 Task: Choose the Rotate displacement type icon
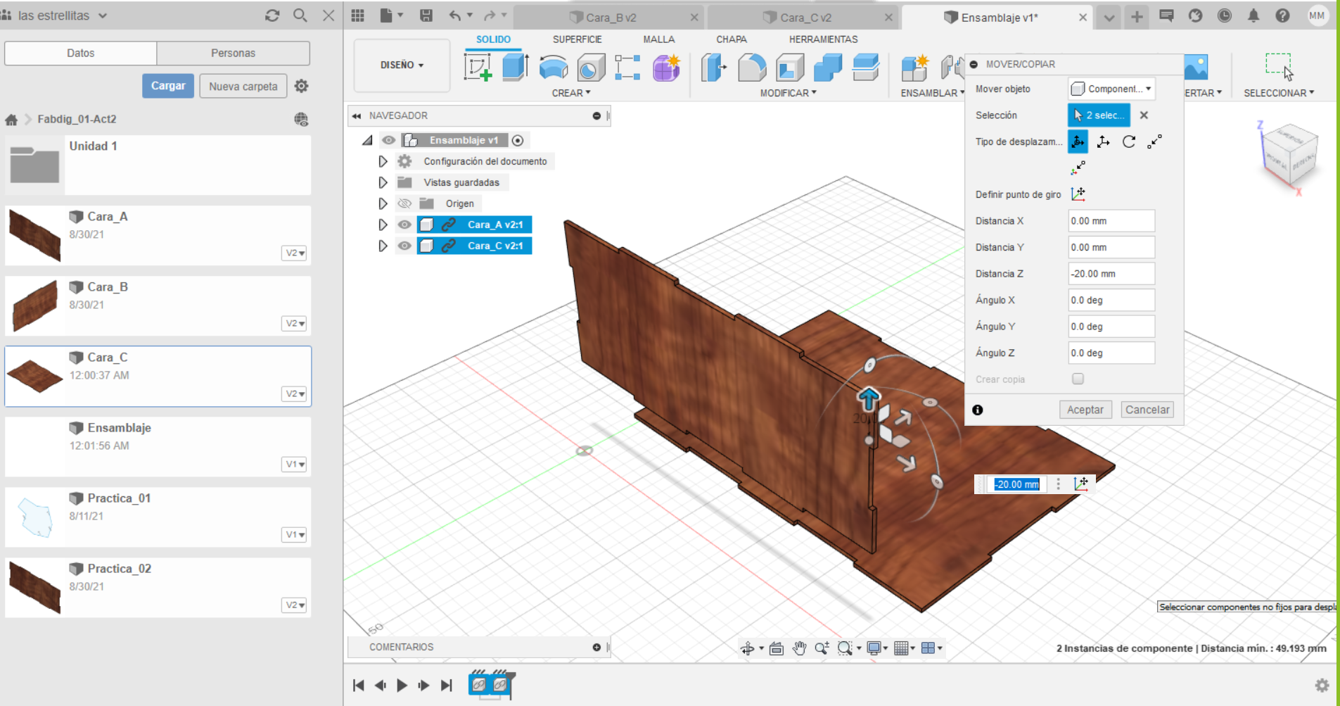pos(1128,141)
